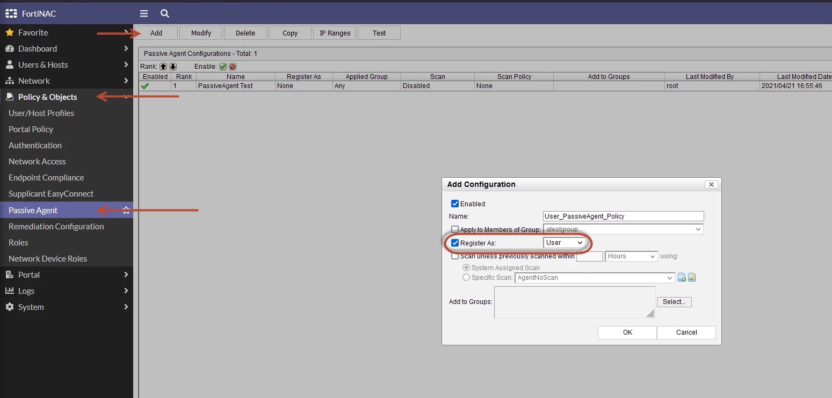Screen dimensions: 832x398
Task: Select the System Assigned Scan radio
Action: click(466, 267)
